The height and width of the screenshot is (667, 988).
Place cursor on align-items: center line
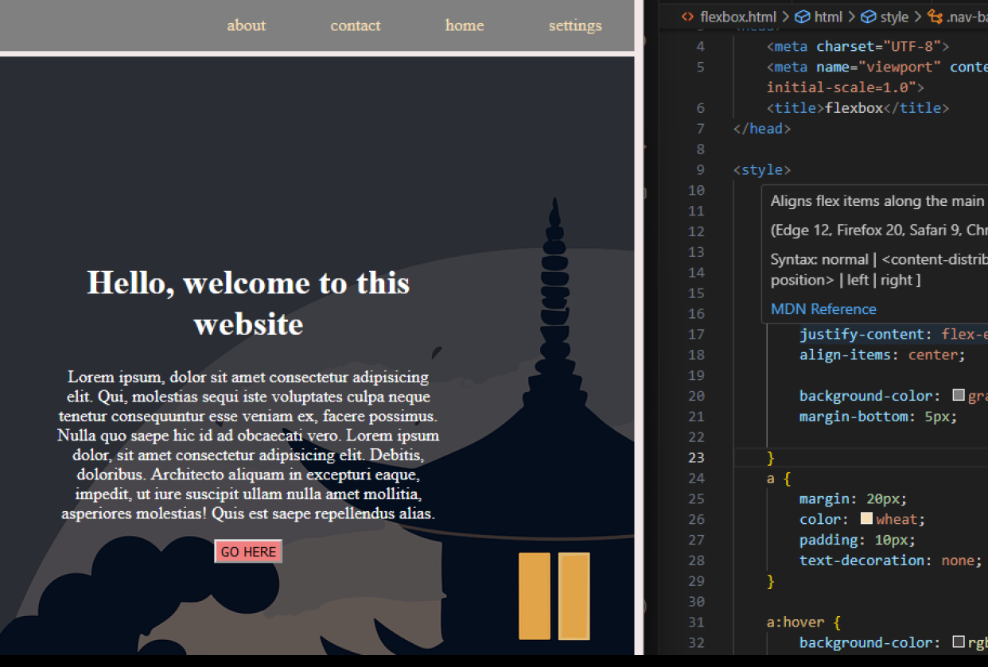882,355
